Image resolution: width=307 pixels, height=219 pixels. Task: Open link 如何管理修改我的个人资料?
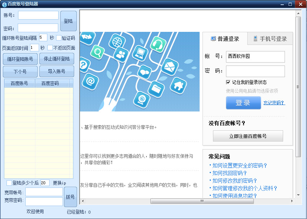(244, 188)
